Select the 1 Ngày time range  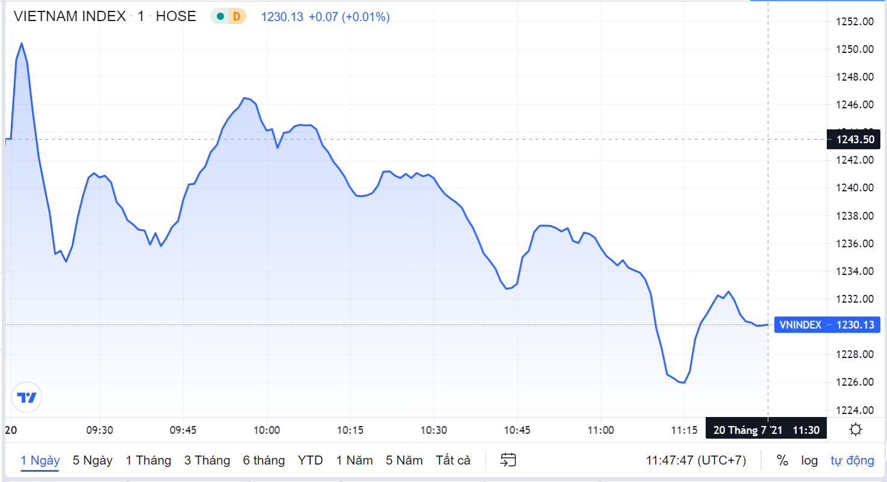[40, 460]
